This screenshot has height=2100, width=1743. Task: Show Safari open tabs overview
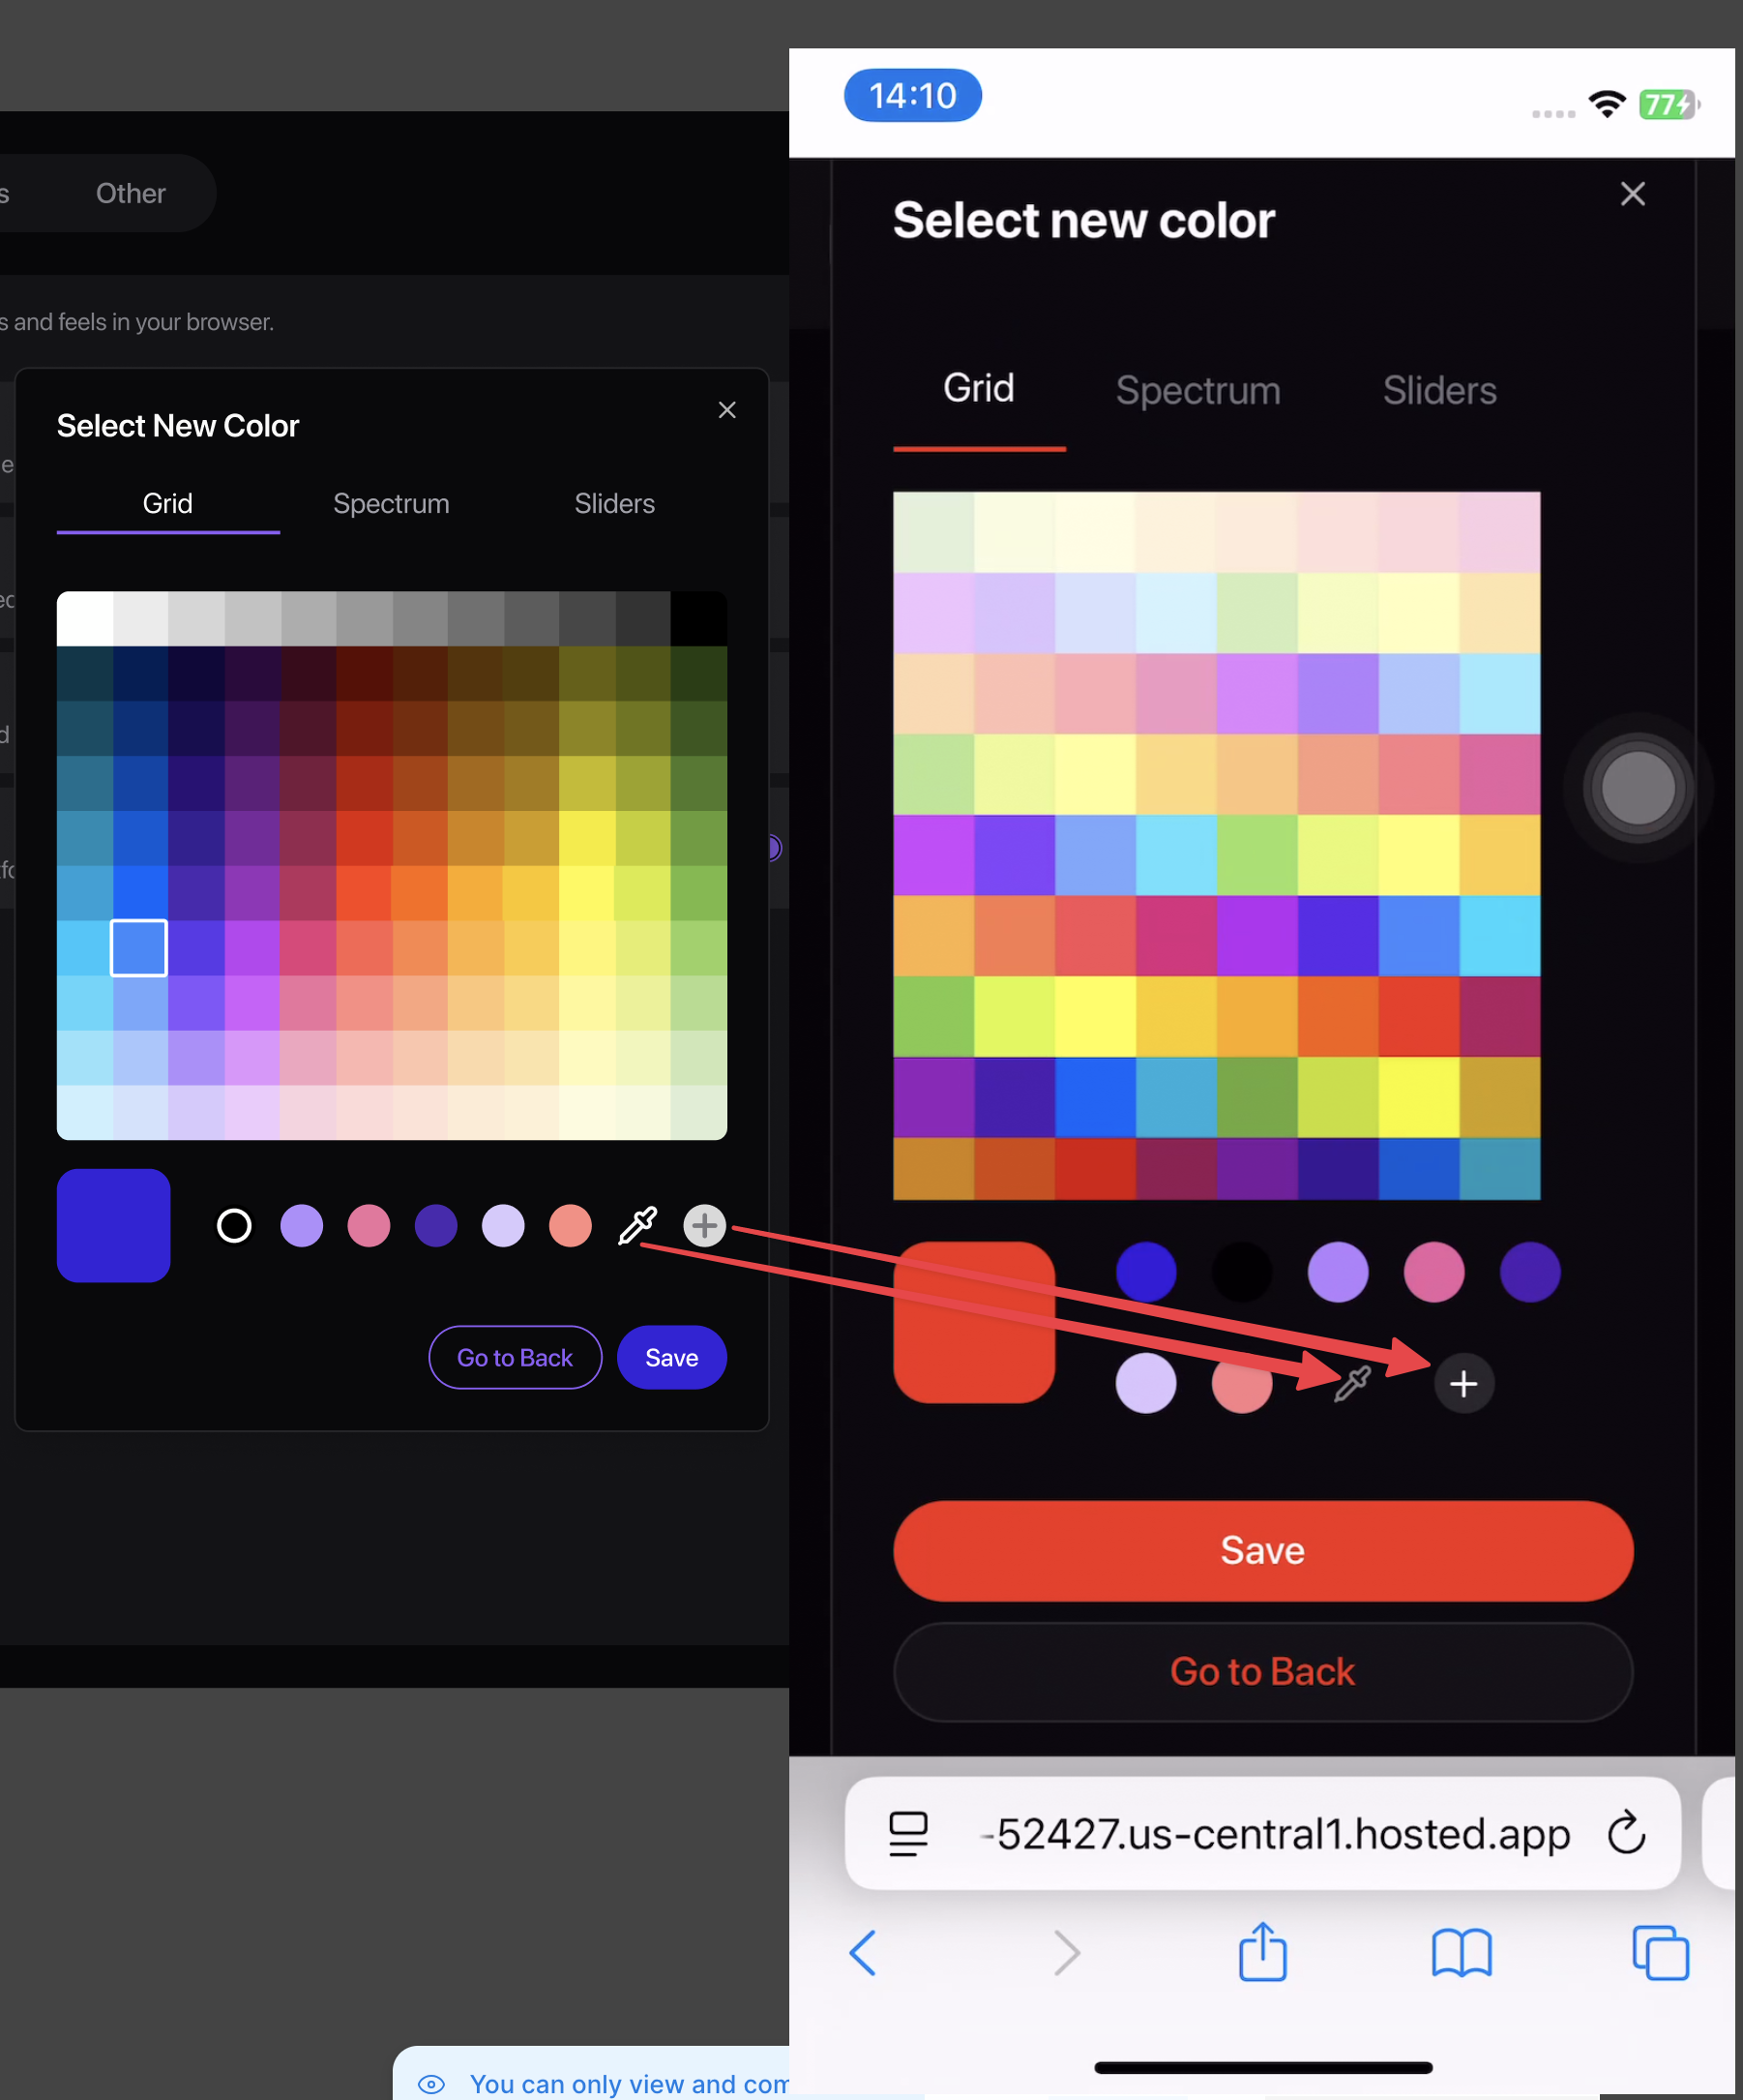[x=1660, y=1952]
